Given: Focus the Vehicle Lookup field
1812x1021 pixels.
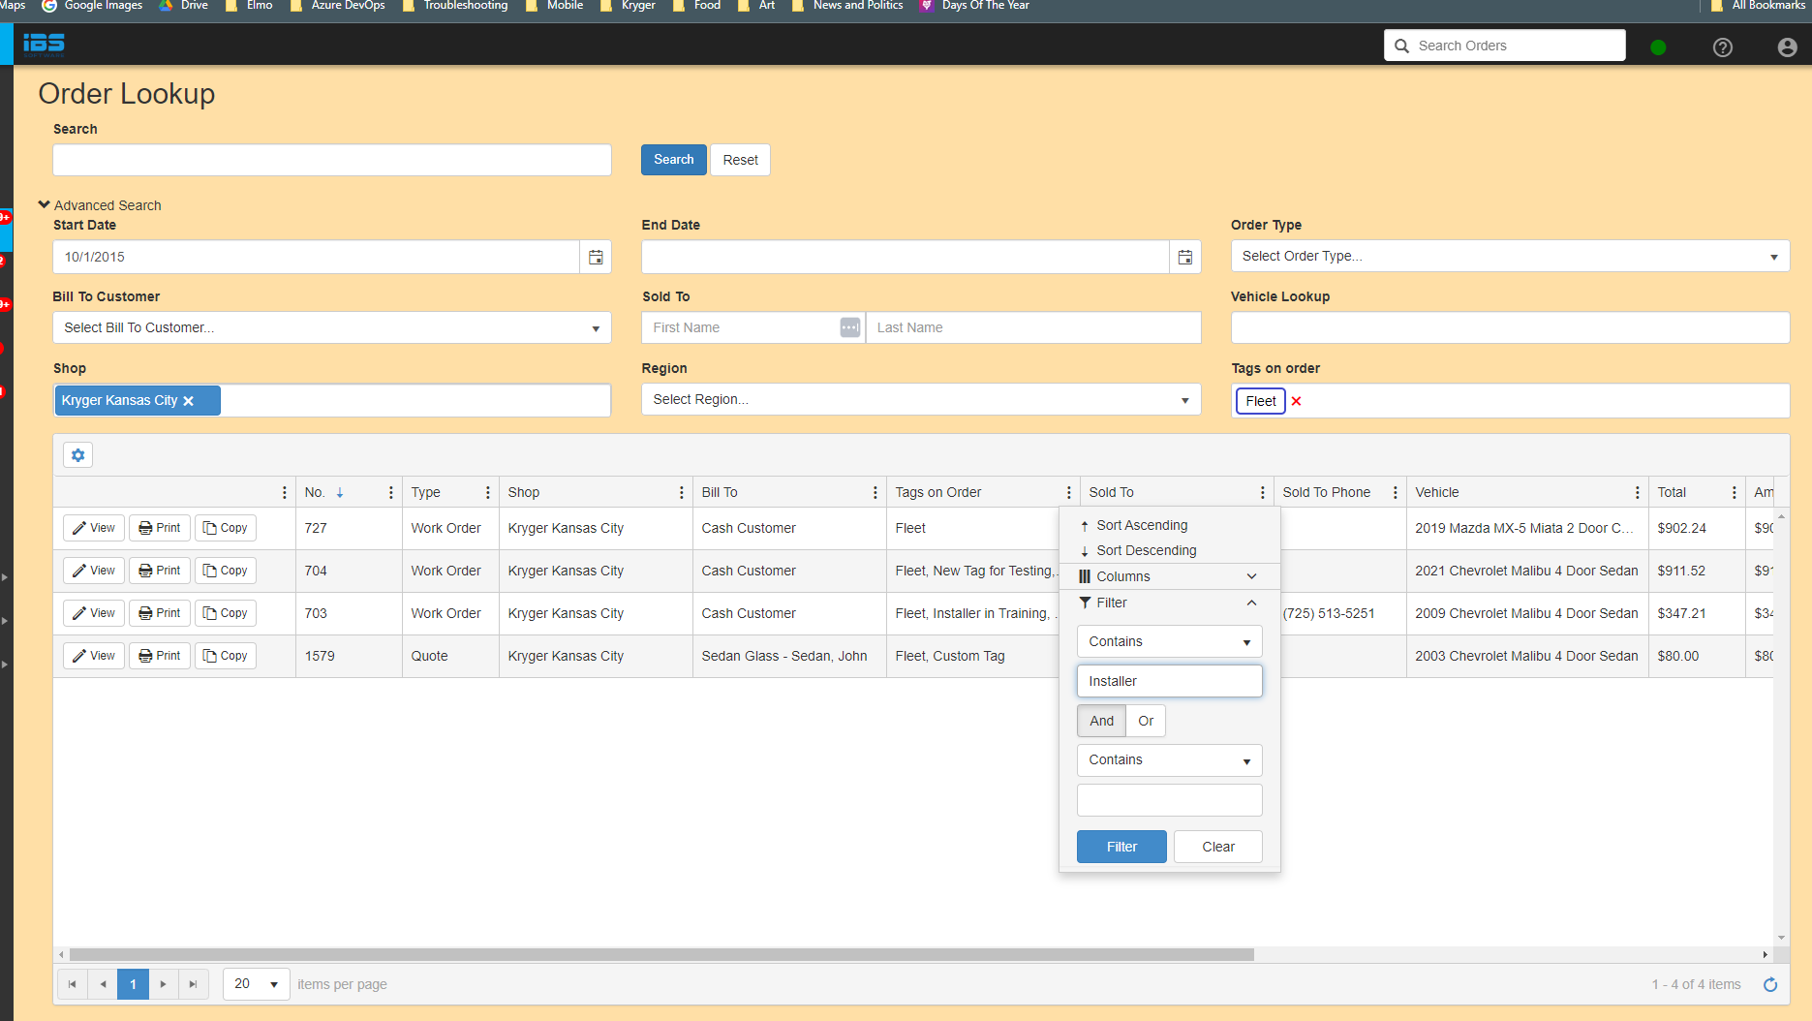Looking at the screenshot, I should tap(1509, 327).
